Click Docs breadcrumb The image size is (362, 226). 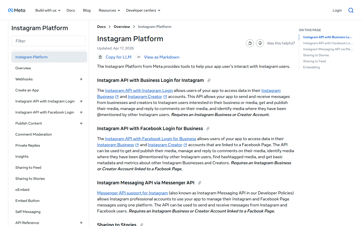(101, 27)
